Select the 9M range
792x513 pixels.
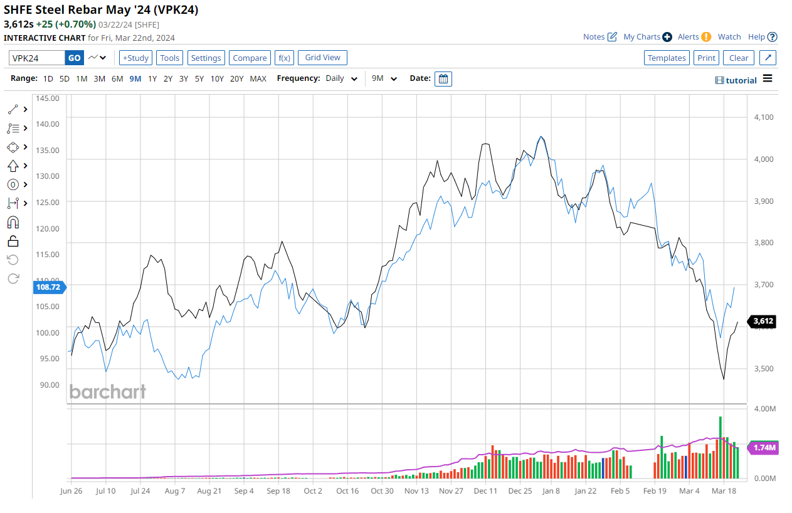click(x=135, y=78)
